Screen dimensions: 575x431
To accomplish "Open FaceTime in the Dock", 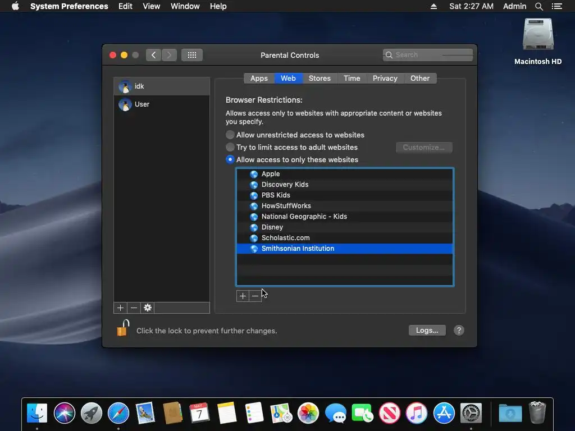I will point(362,413).
